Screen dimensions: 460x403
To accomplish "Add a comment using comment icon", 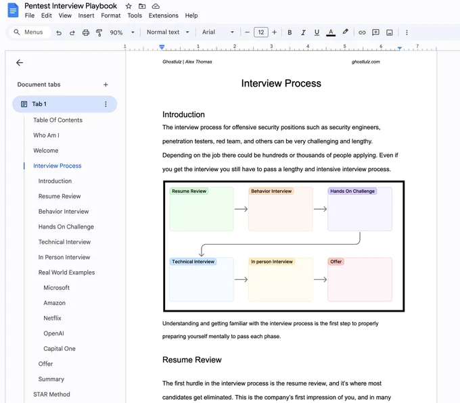I will (375, 32).
